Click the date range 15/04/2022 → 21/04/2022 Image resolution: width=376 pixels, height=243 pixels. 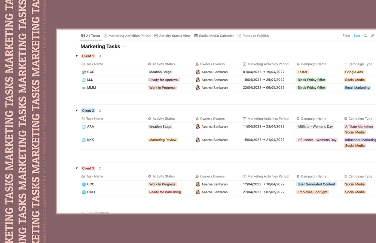[x=263, y=140]
